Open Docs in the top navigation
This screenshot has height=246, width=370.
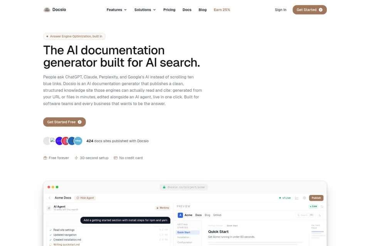click(x=187, y=10)
